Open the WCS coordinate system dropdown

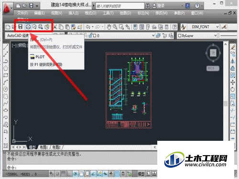[213, 68]
